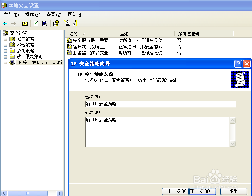Expand the 公钥策略 tree node
The width and height of the screenshot is (252, 196).
[5, 51]
